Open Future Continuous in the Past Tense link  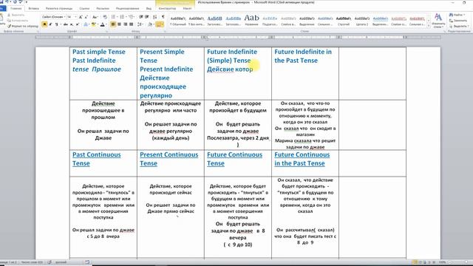302,159
